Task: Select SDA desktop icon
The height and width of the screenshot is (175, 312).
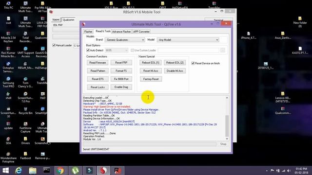Action: (x=8, y=140)
